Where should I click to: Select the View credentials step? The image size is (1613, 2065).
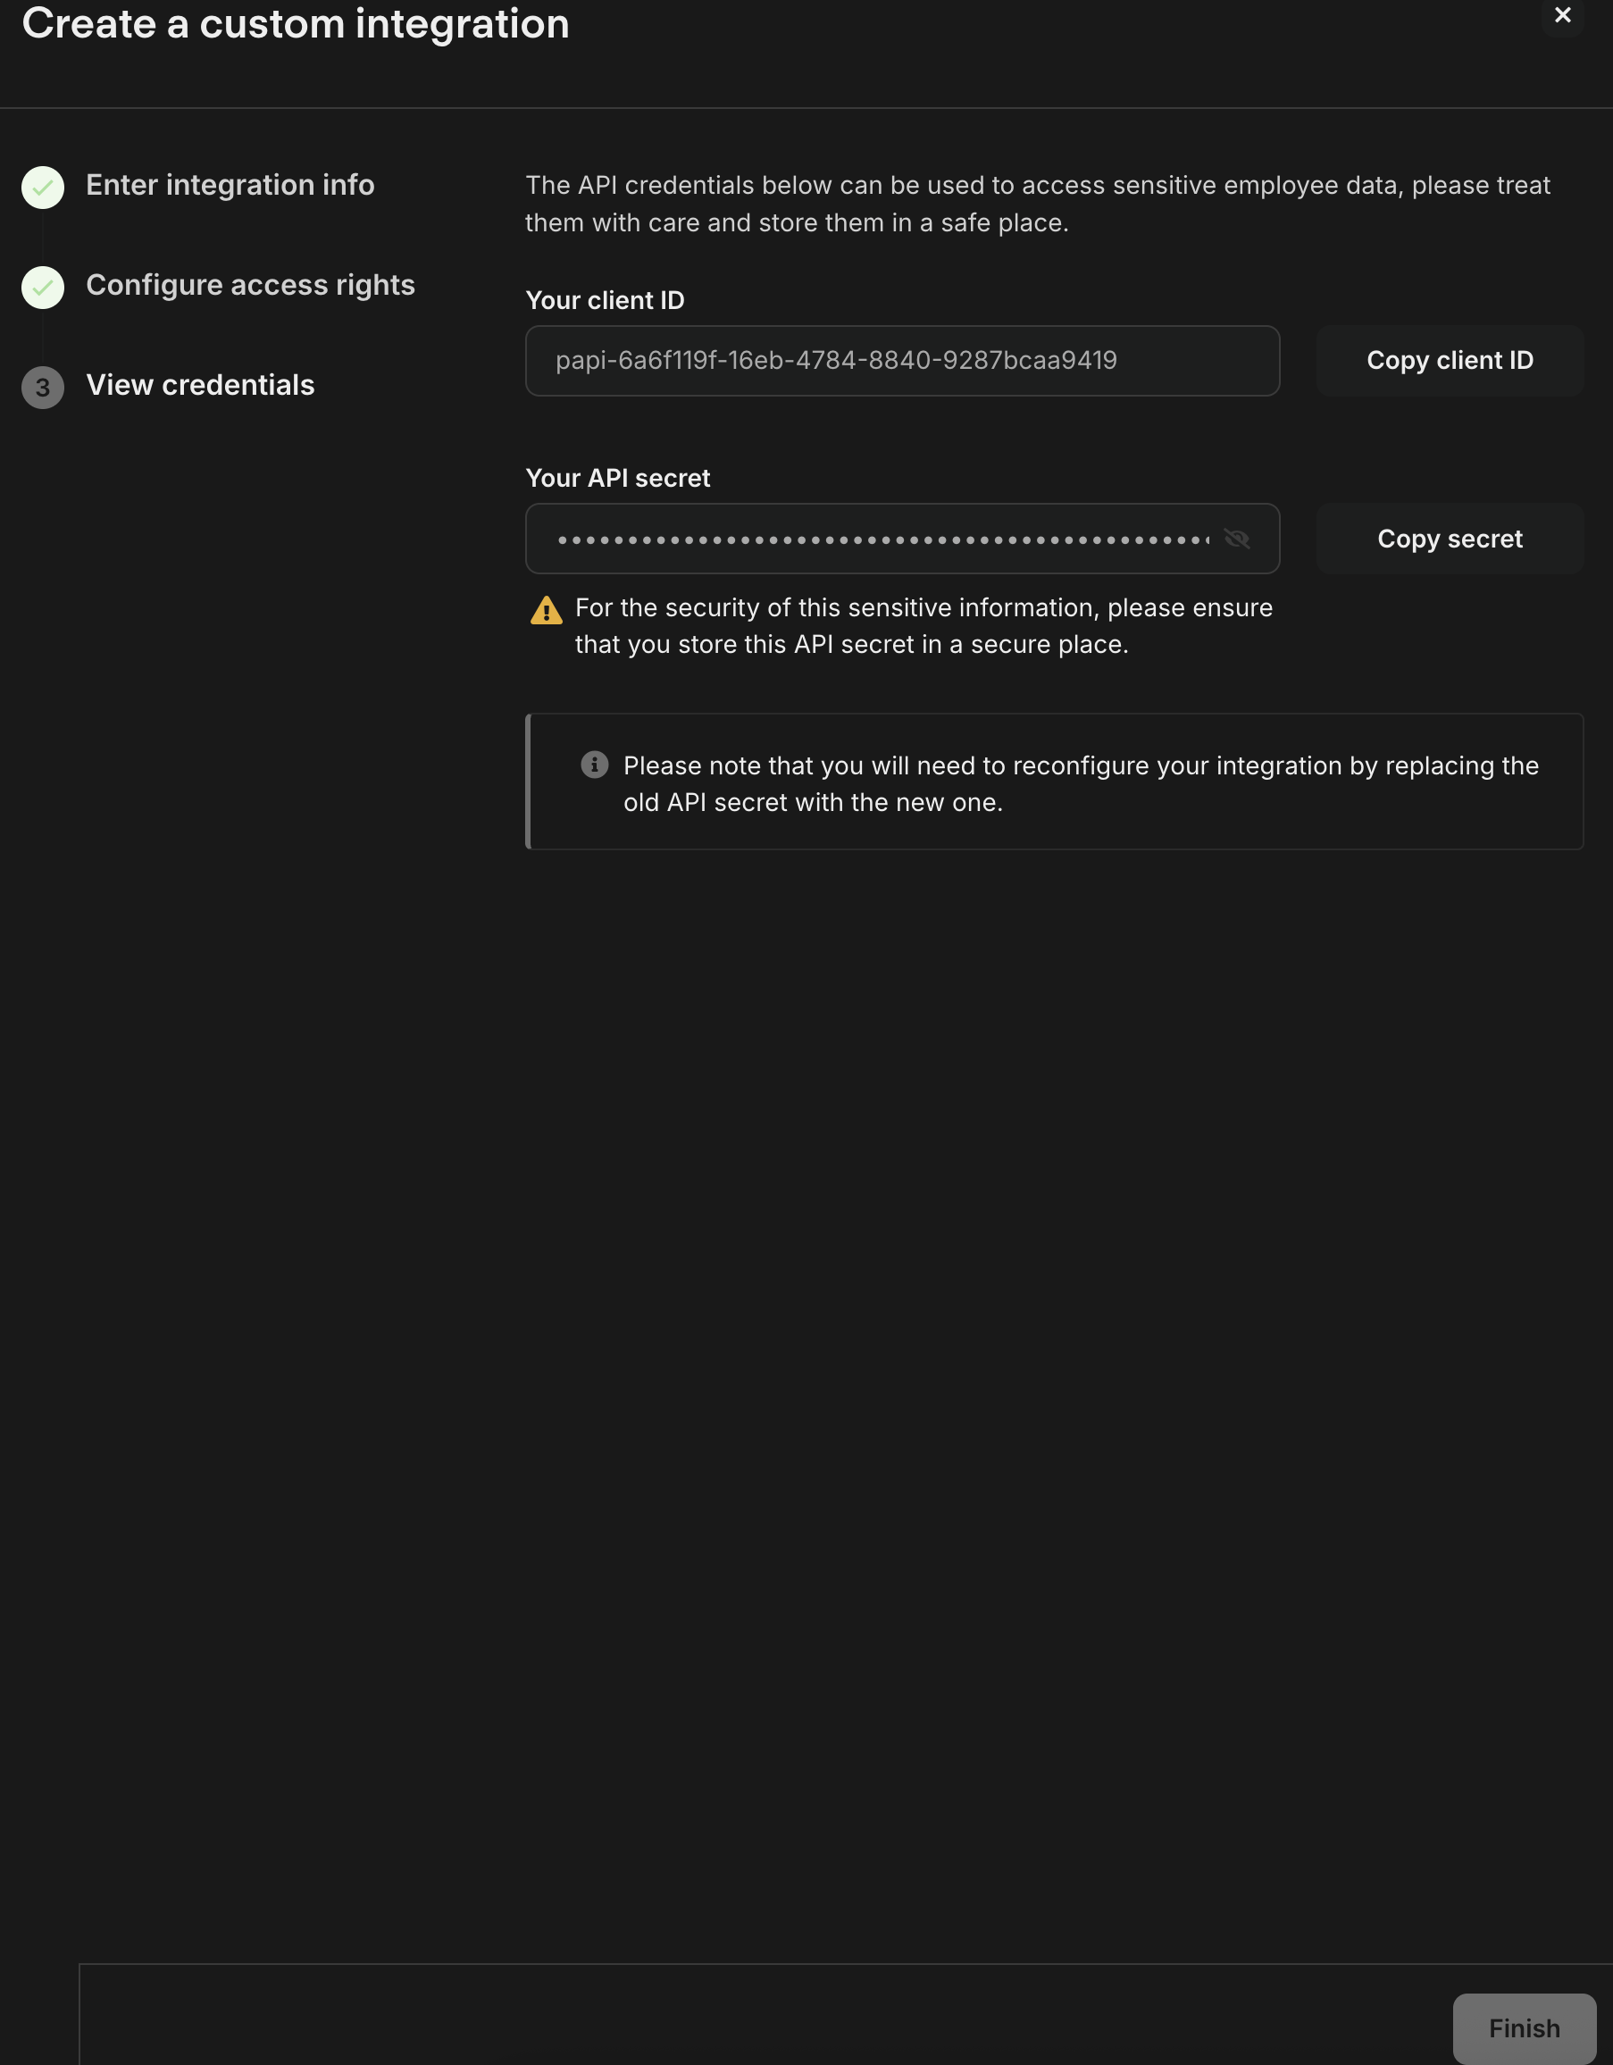(x=199, y=386)
